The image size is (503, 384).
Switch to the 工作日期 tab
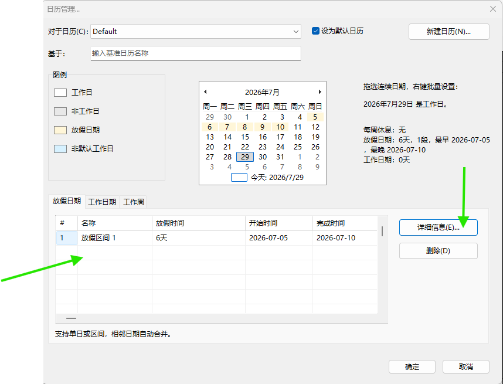point(102,202)
